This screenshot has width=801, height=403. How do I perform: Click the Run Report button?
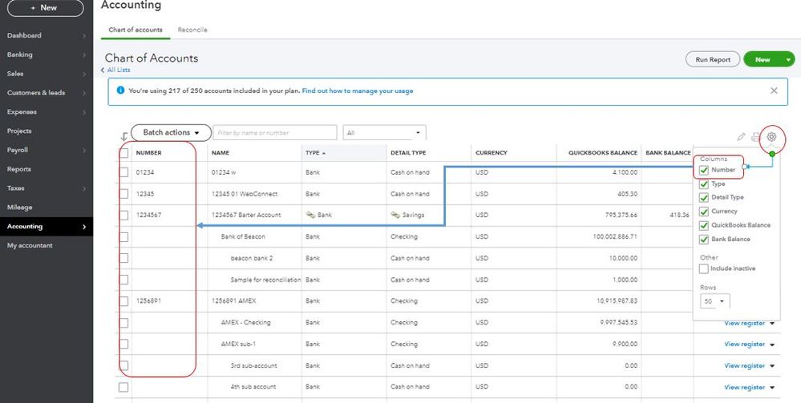tap(713, 59)
